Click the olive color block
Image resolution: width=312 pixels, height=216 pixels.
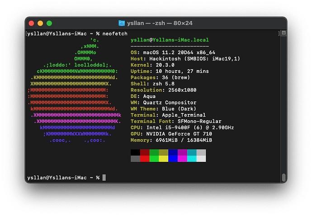coord(164,153)
